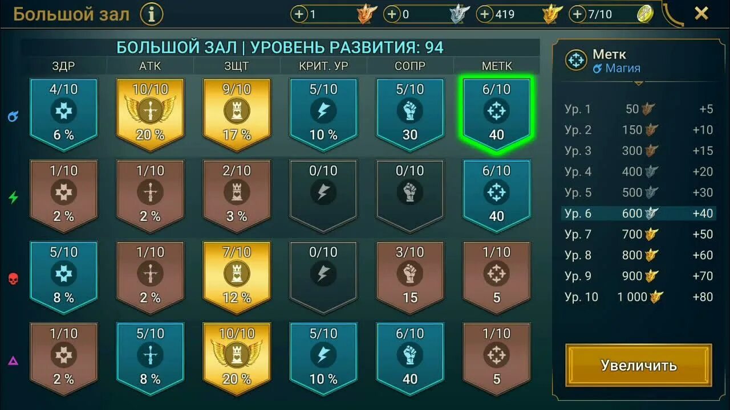Image resolution: width=730 pixels, height=410 pixels.
Task: Select the Force СОПР badge showing 3/10
Action: (410, 277)
